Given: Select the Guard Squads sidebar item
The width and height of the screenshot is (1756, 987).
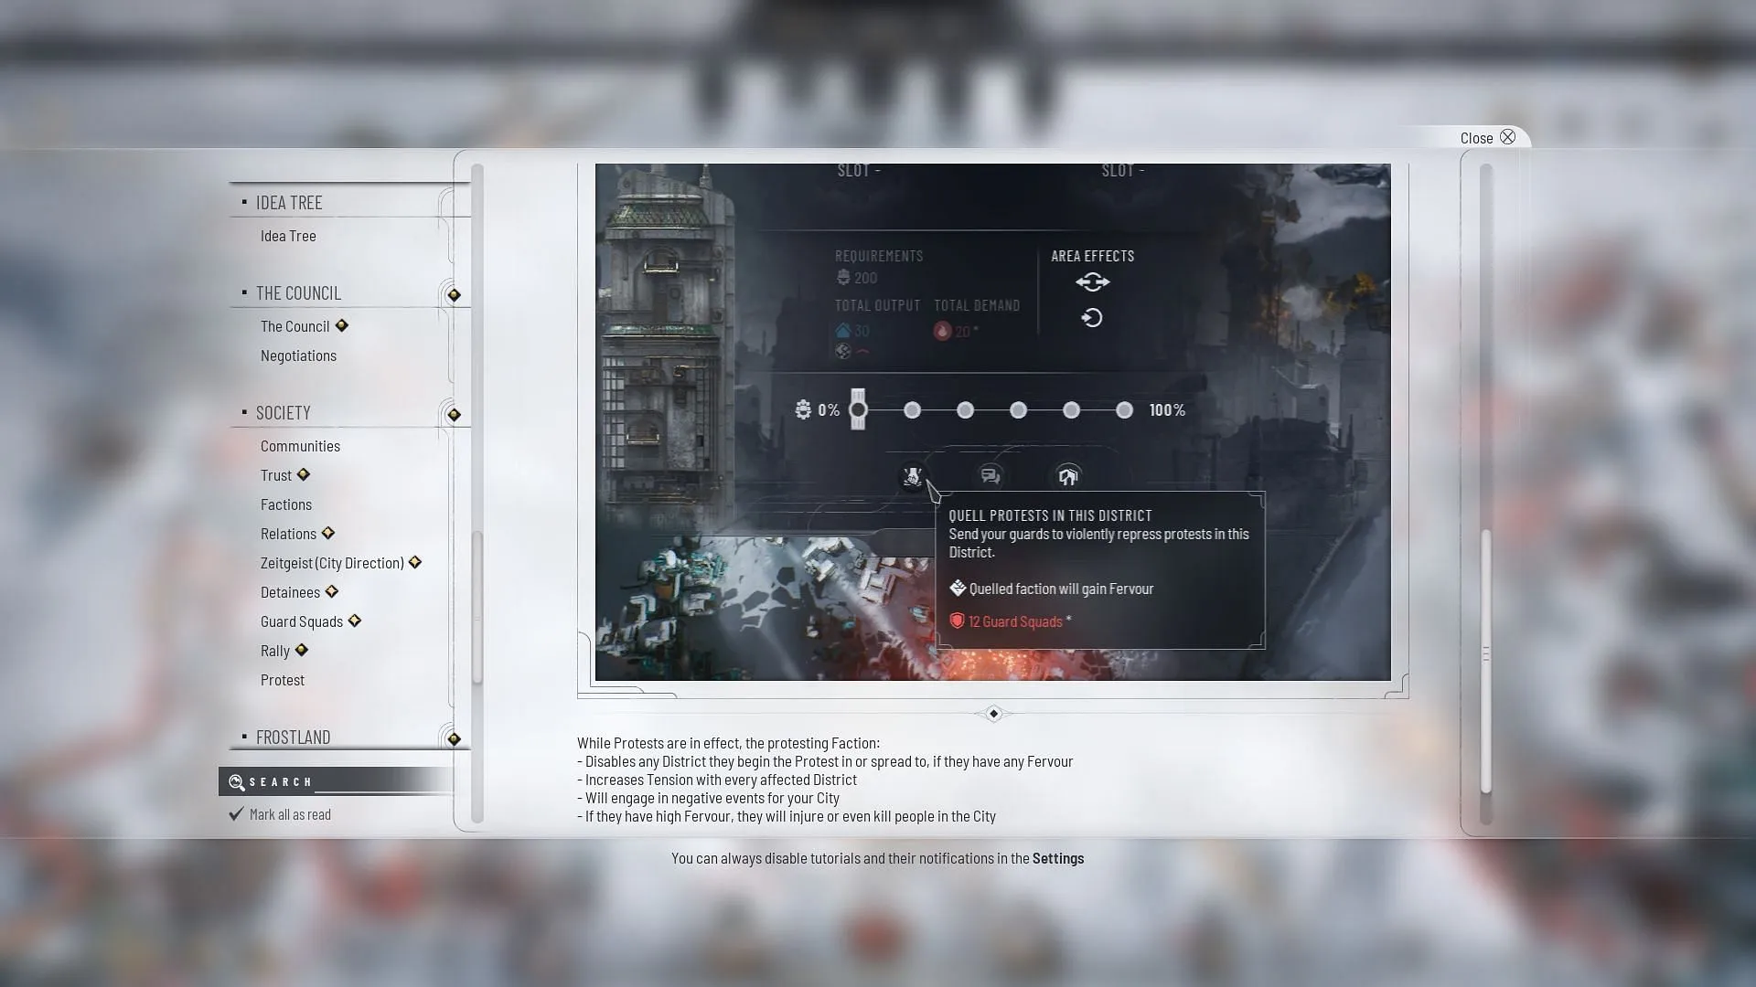Looking at the screenshot, I should pos(302,621).
